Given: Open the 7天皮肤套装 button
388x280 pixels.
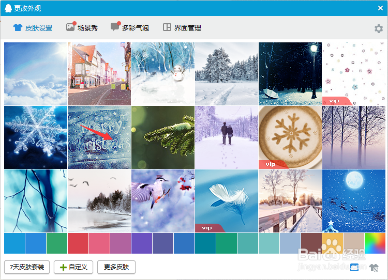Looking at the screenshot, I should (27, 267).
